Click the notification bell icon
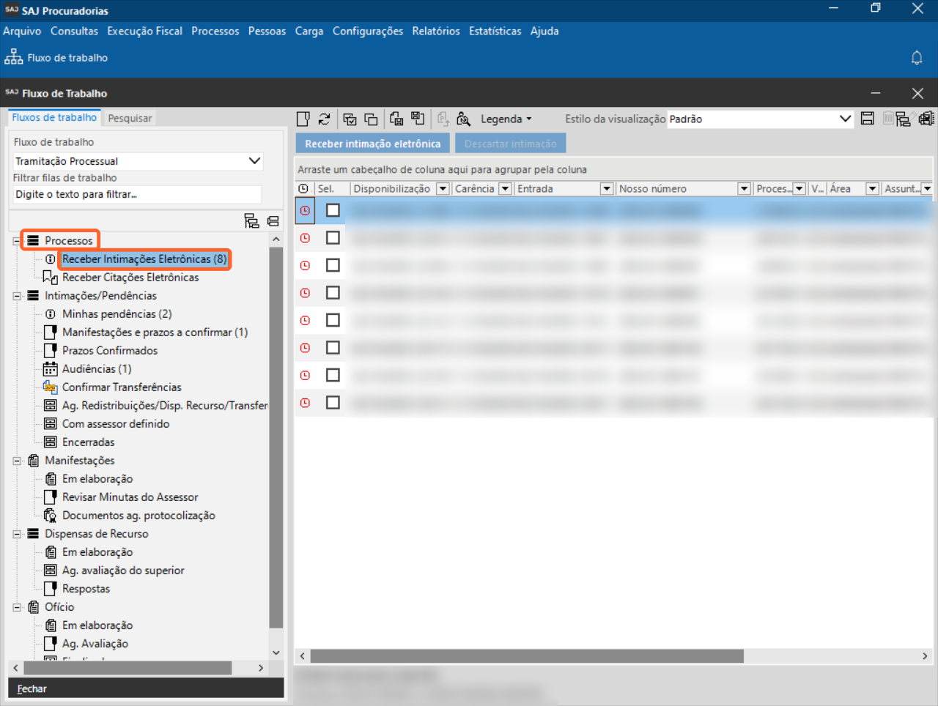This screenshot has height=706, width=938. (x=916, y=58)
